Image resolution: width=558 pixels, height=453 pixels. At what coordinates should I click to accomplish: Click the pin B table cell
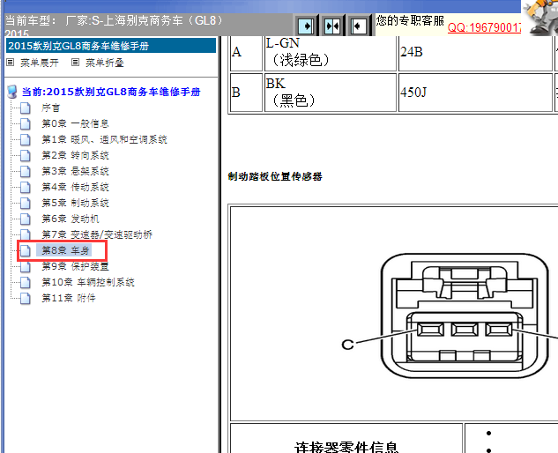(246, 93)
